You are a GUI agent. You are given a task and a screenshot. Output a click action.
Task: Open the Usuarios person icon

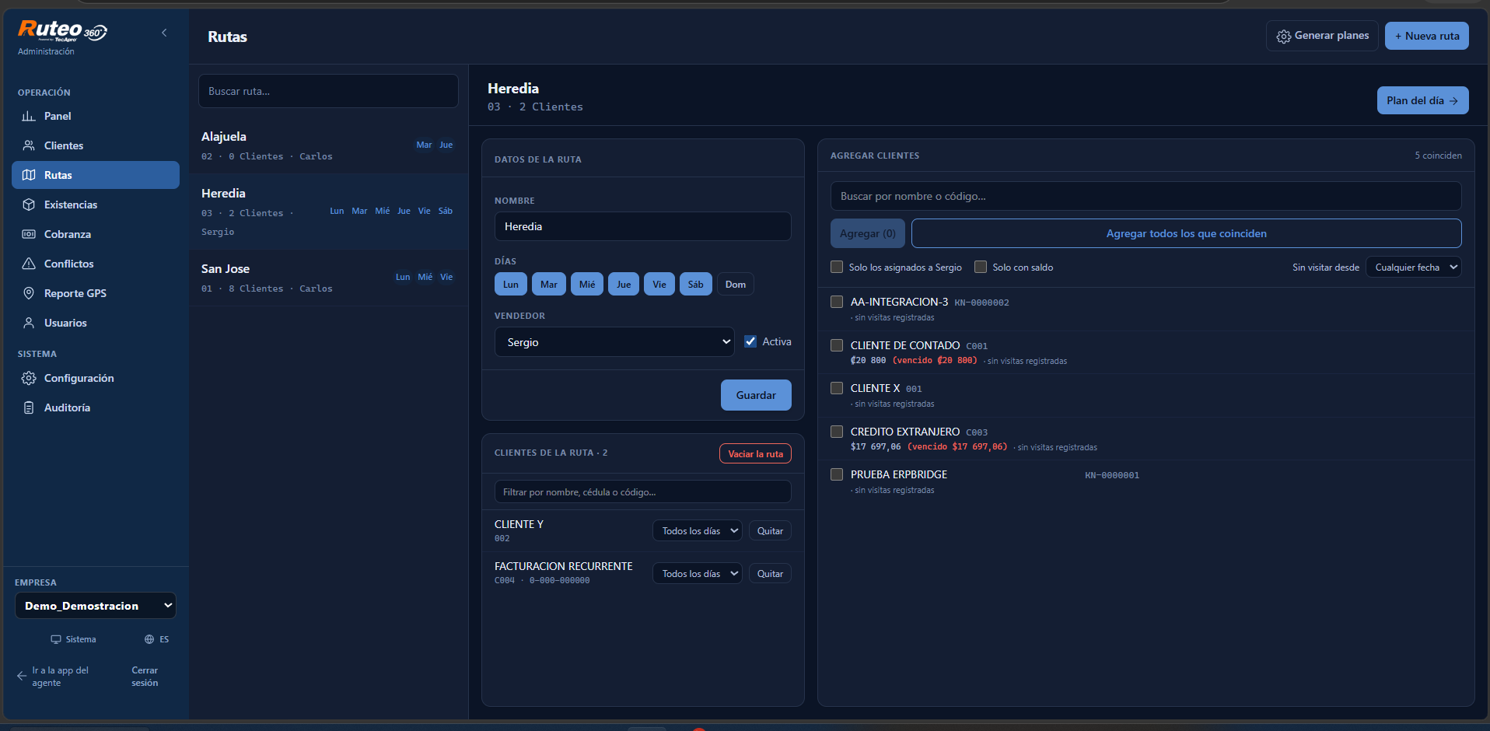point(29,323)
